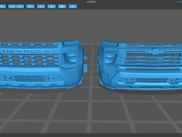Click the import (arrow into box) toolbar button

coord(12,6)
